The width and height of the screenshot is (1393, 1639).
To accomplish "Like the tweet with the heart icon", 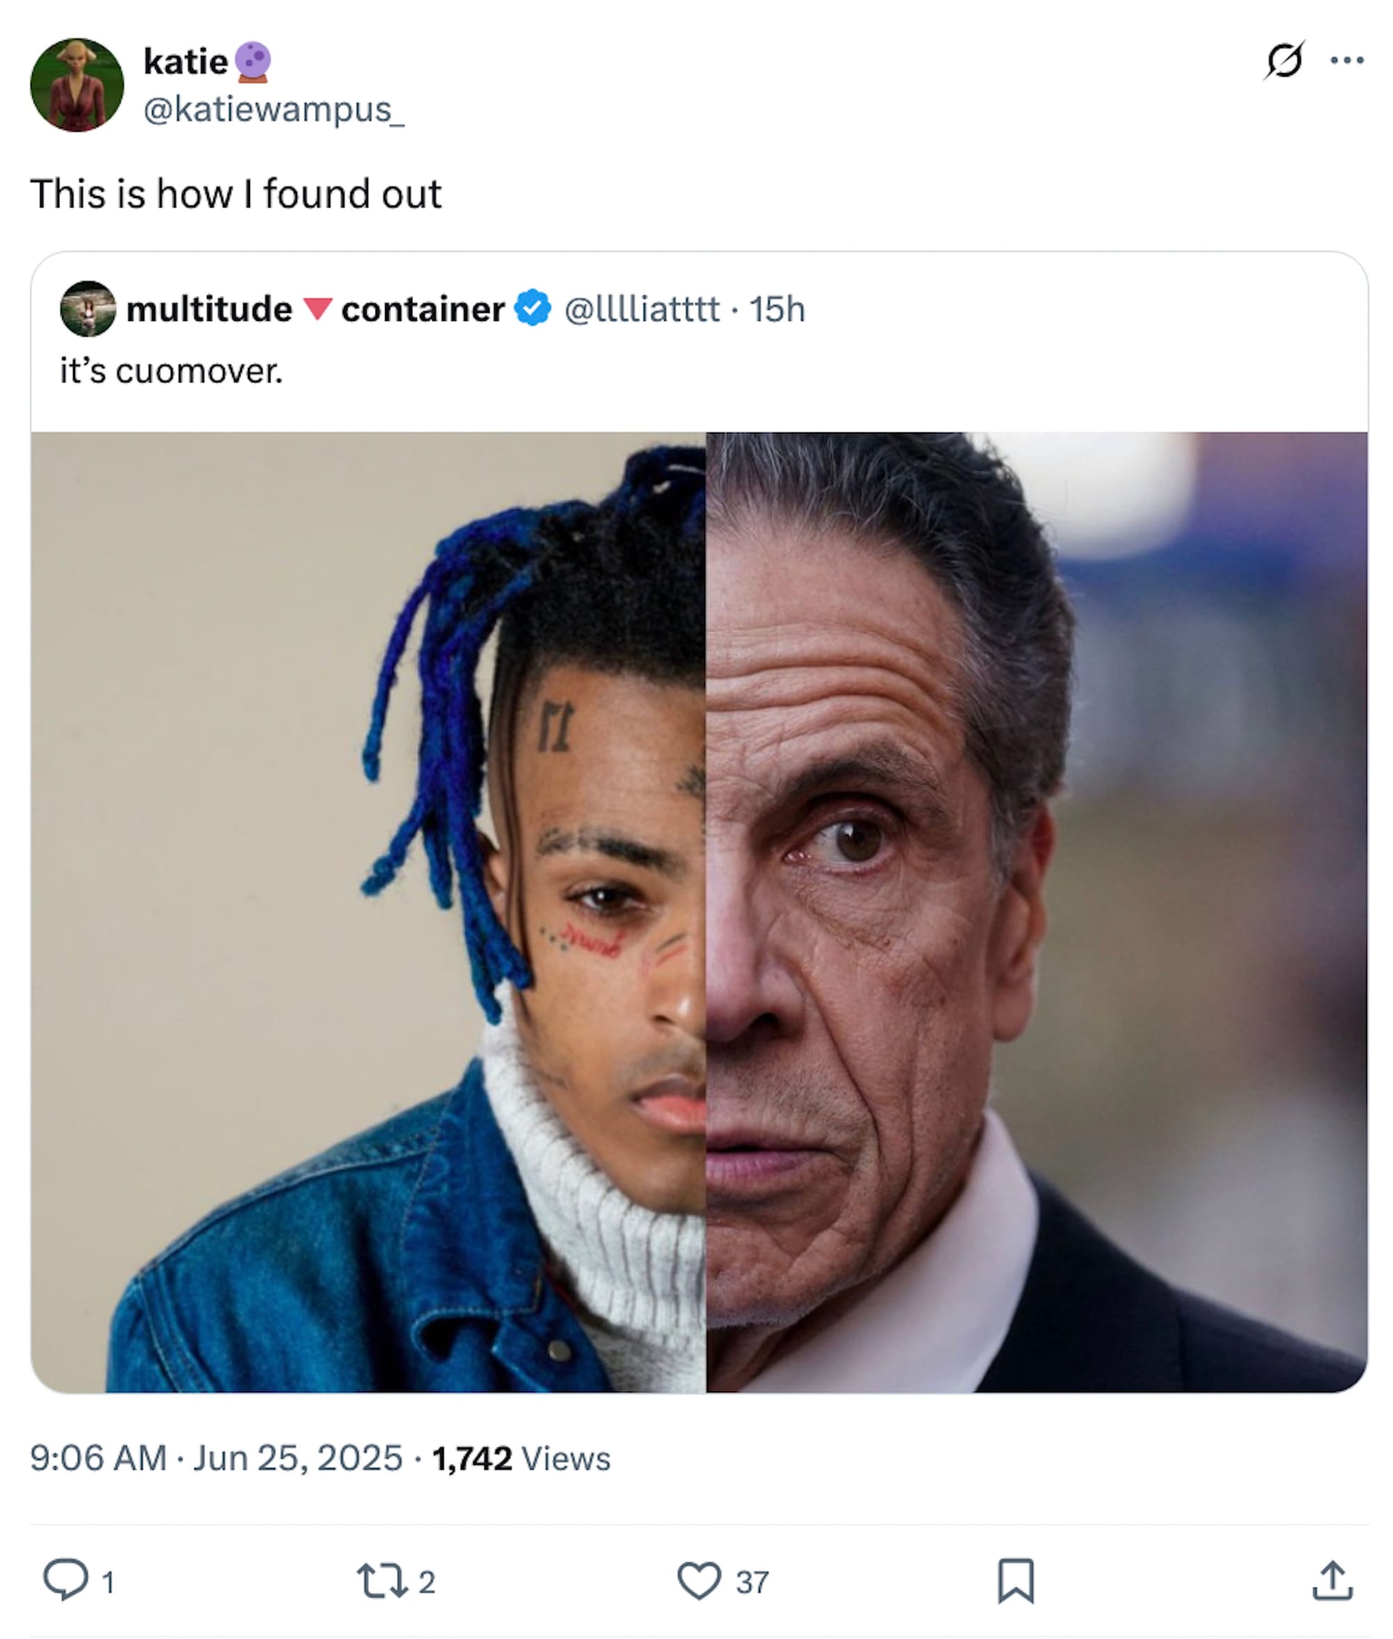I will click(699, 1581).
